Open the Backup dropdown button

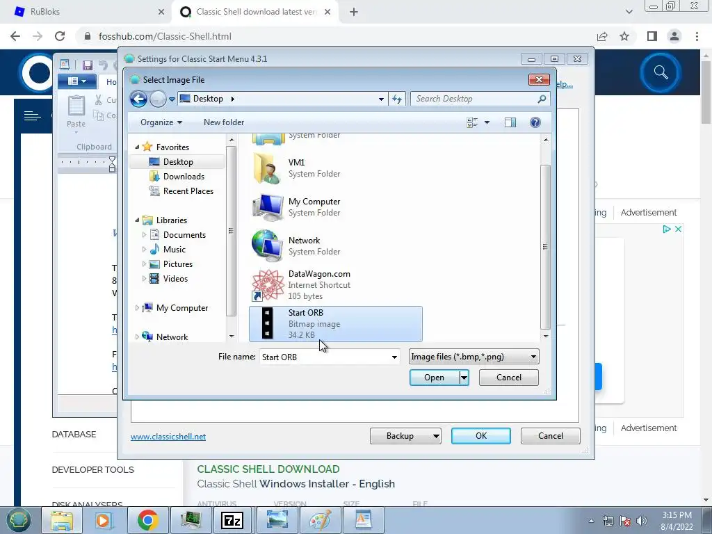point(405,436)
